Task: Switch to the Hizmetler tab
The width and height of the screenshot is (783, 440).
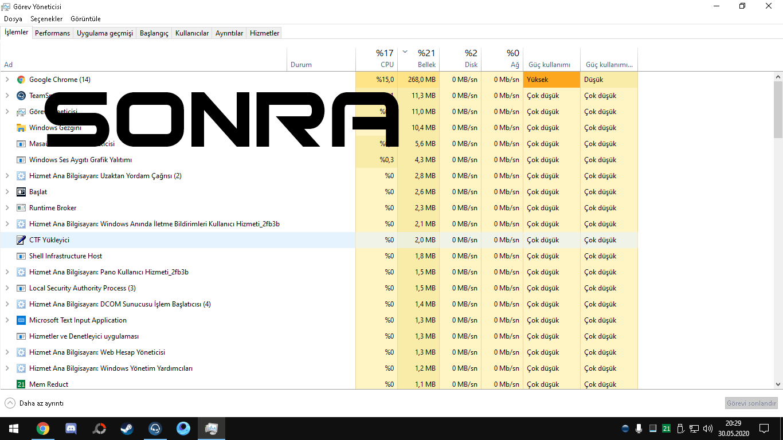Action: [264, 33]
